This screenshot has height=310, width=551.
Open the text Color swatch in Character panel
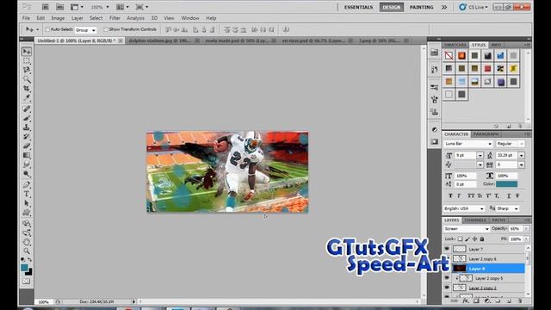[506, 184]
